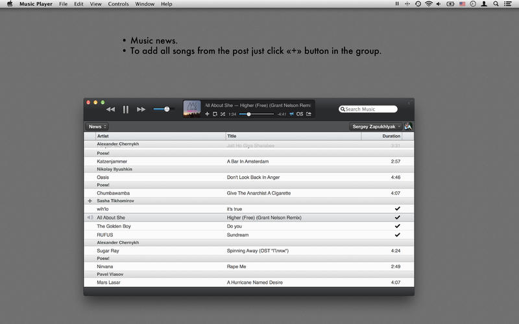Open the album artwork thumbnail
519x324 pixels.
[x=192, y=109]
